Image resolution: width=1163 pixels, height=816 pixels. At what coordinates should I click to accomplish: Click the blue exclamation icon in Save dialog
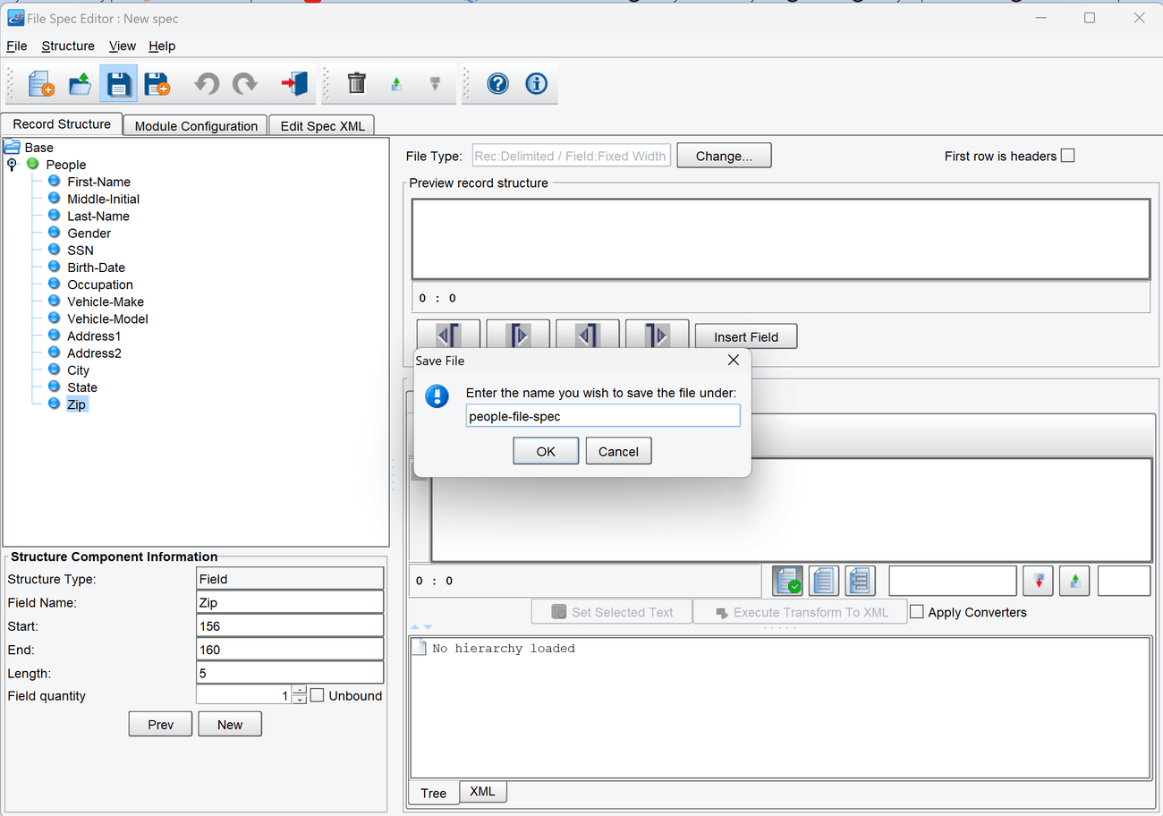[x=437, y=396]
